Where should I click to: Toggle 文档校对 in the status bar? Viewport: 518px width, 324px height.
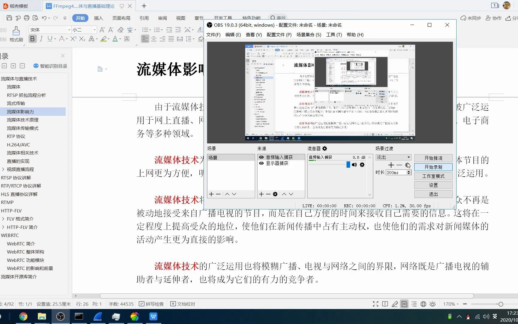[x=183, y=304]
